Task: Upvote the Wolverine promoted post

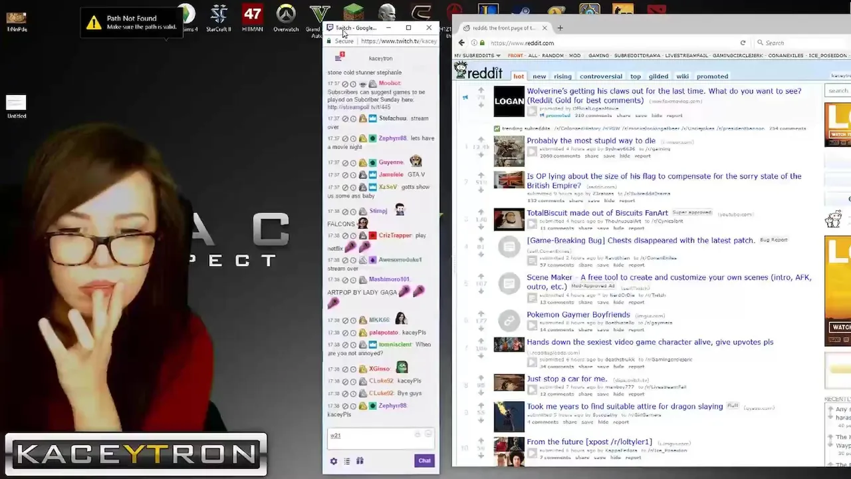Action: (x=481, y=90)
